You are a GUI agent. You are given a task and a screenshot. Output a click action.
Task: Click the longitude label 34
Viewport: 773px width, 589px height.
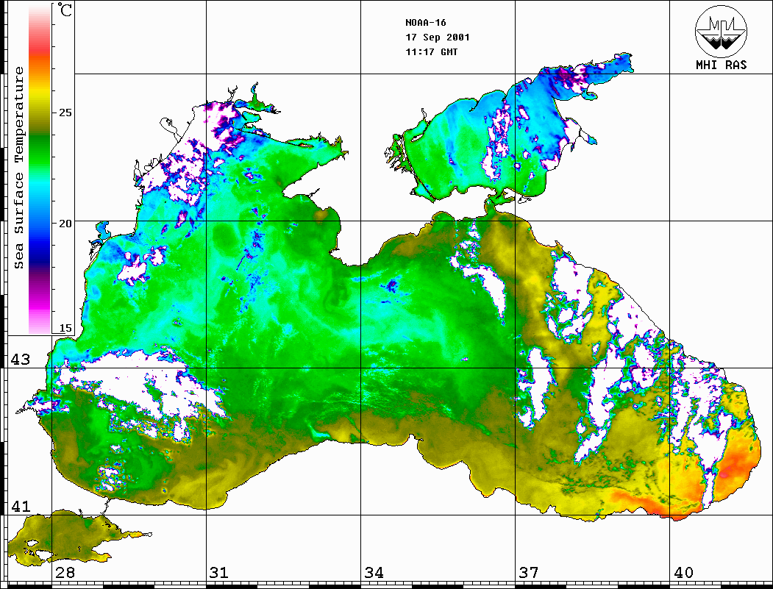pyautogui.click(x=374, y=572)
